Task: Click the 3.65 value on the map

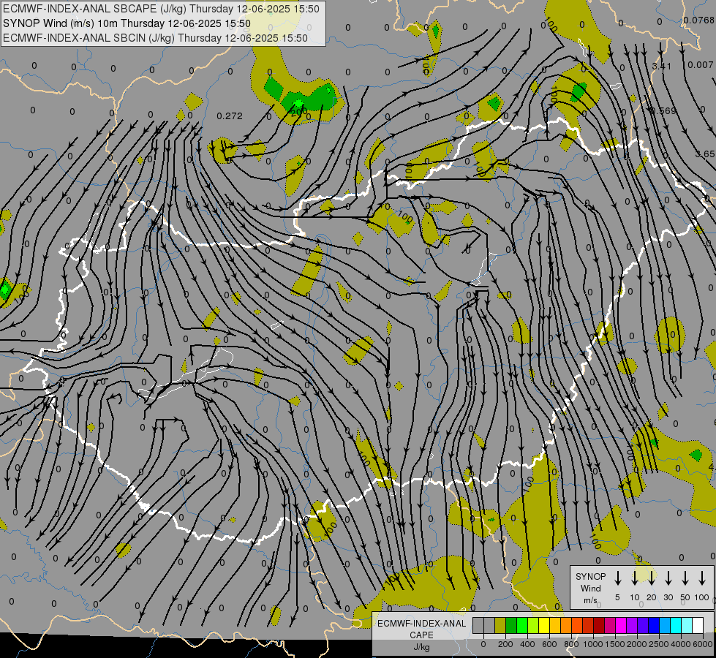Action: (706, 154)
